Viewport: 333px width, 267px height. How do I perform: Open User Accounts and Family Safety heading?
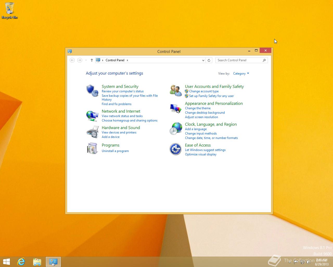[214, 87]
